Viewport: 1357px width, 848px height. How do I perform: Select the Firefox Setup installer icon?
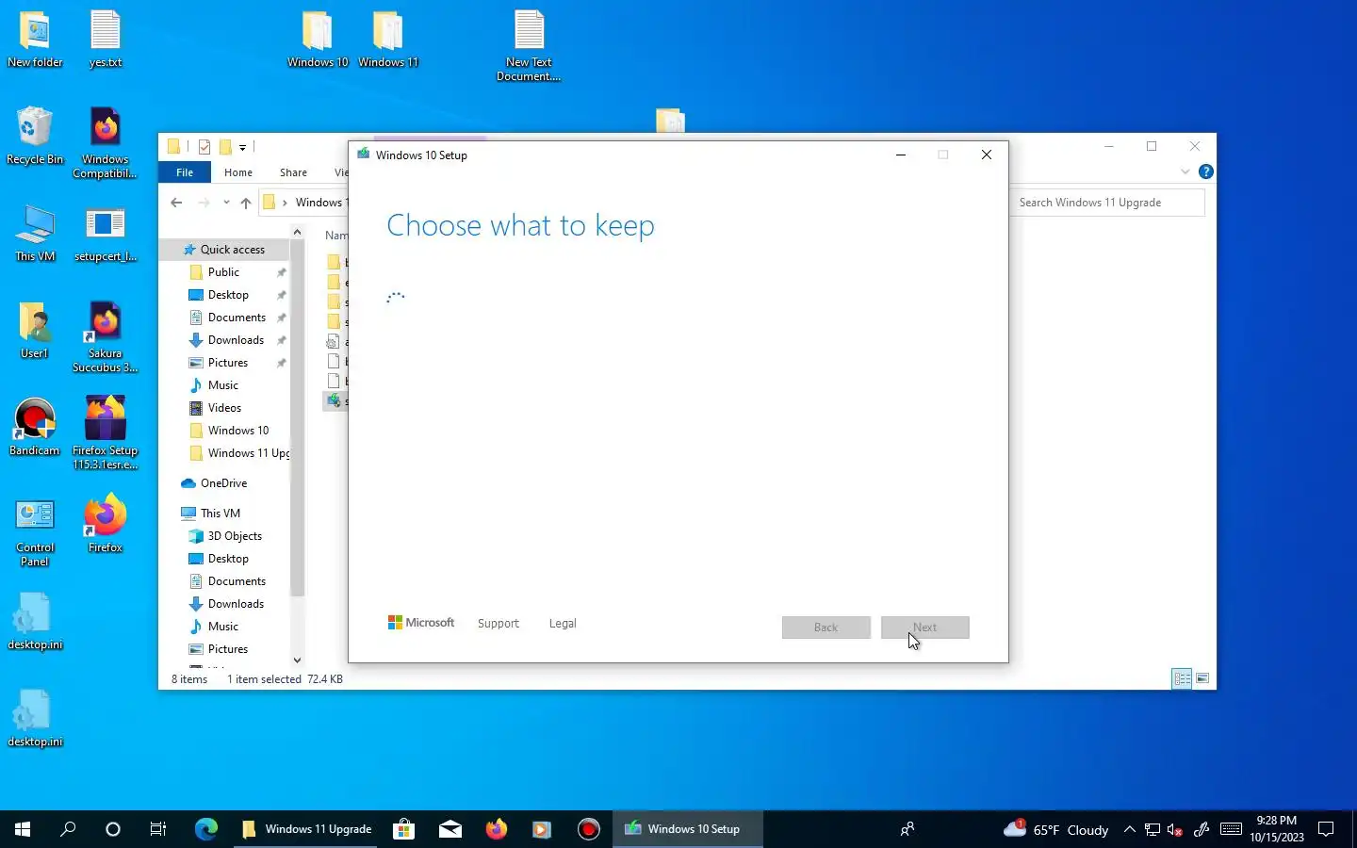tap(106, 434)
